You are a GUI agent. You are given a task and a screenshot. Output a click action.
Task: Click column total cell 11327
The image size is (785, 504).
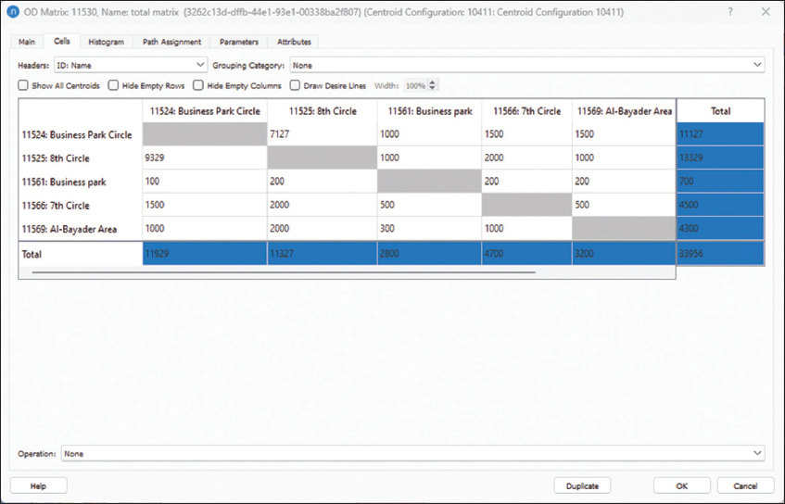pyautogui.click(x=323, y=254)
